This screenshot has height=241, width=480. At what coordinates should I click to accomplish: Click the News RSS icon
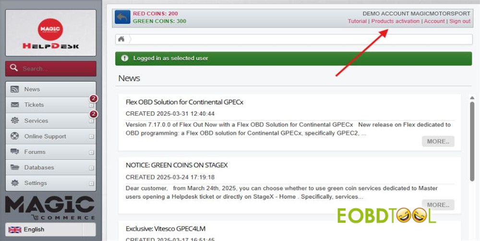[x=14, y=89]
